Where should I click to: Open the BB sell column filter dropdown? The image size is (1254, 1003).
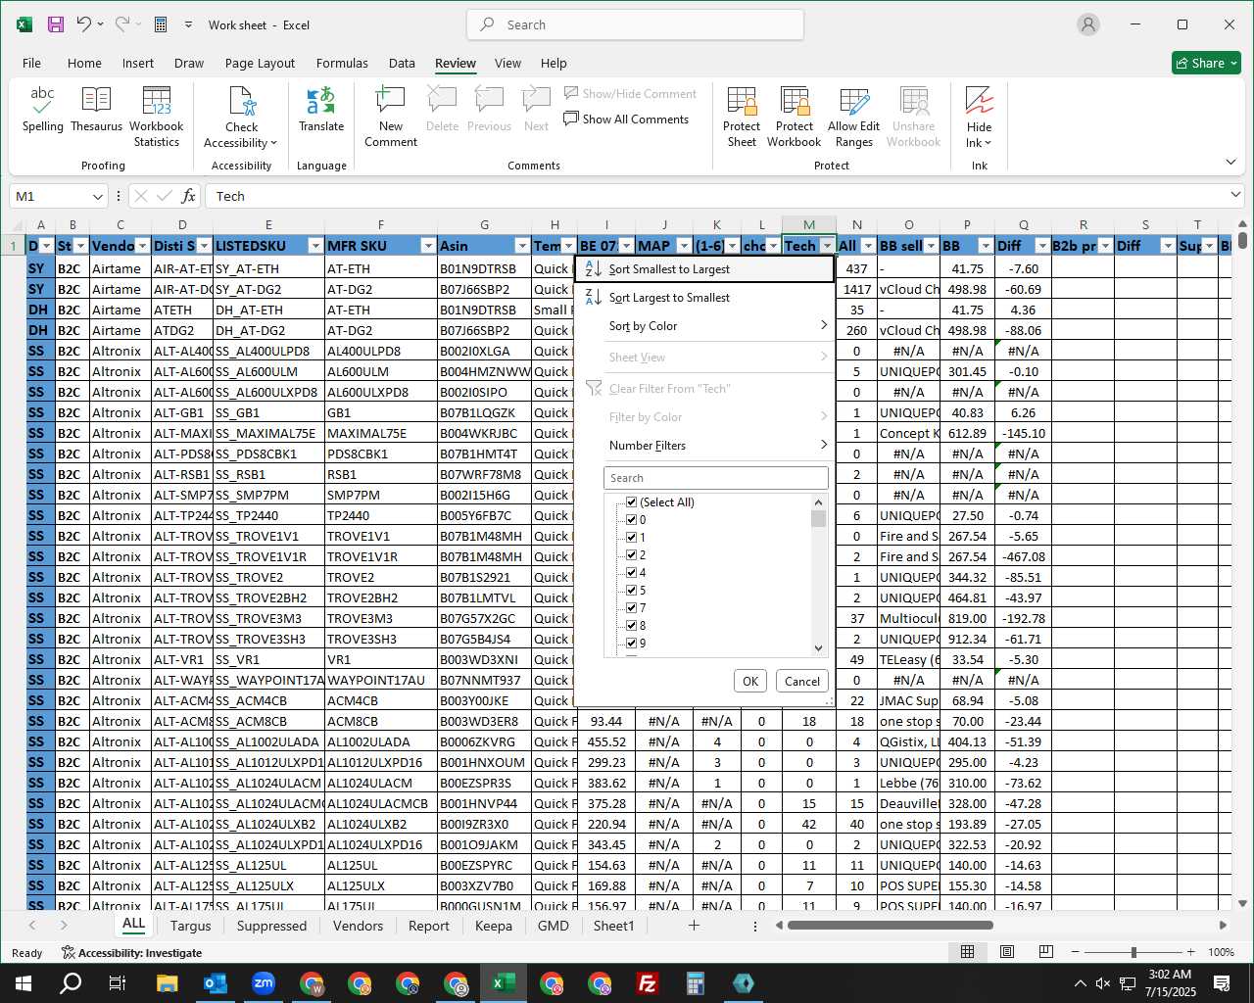(931, 246)
